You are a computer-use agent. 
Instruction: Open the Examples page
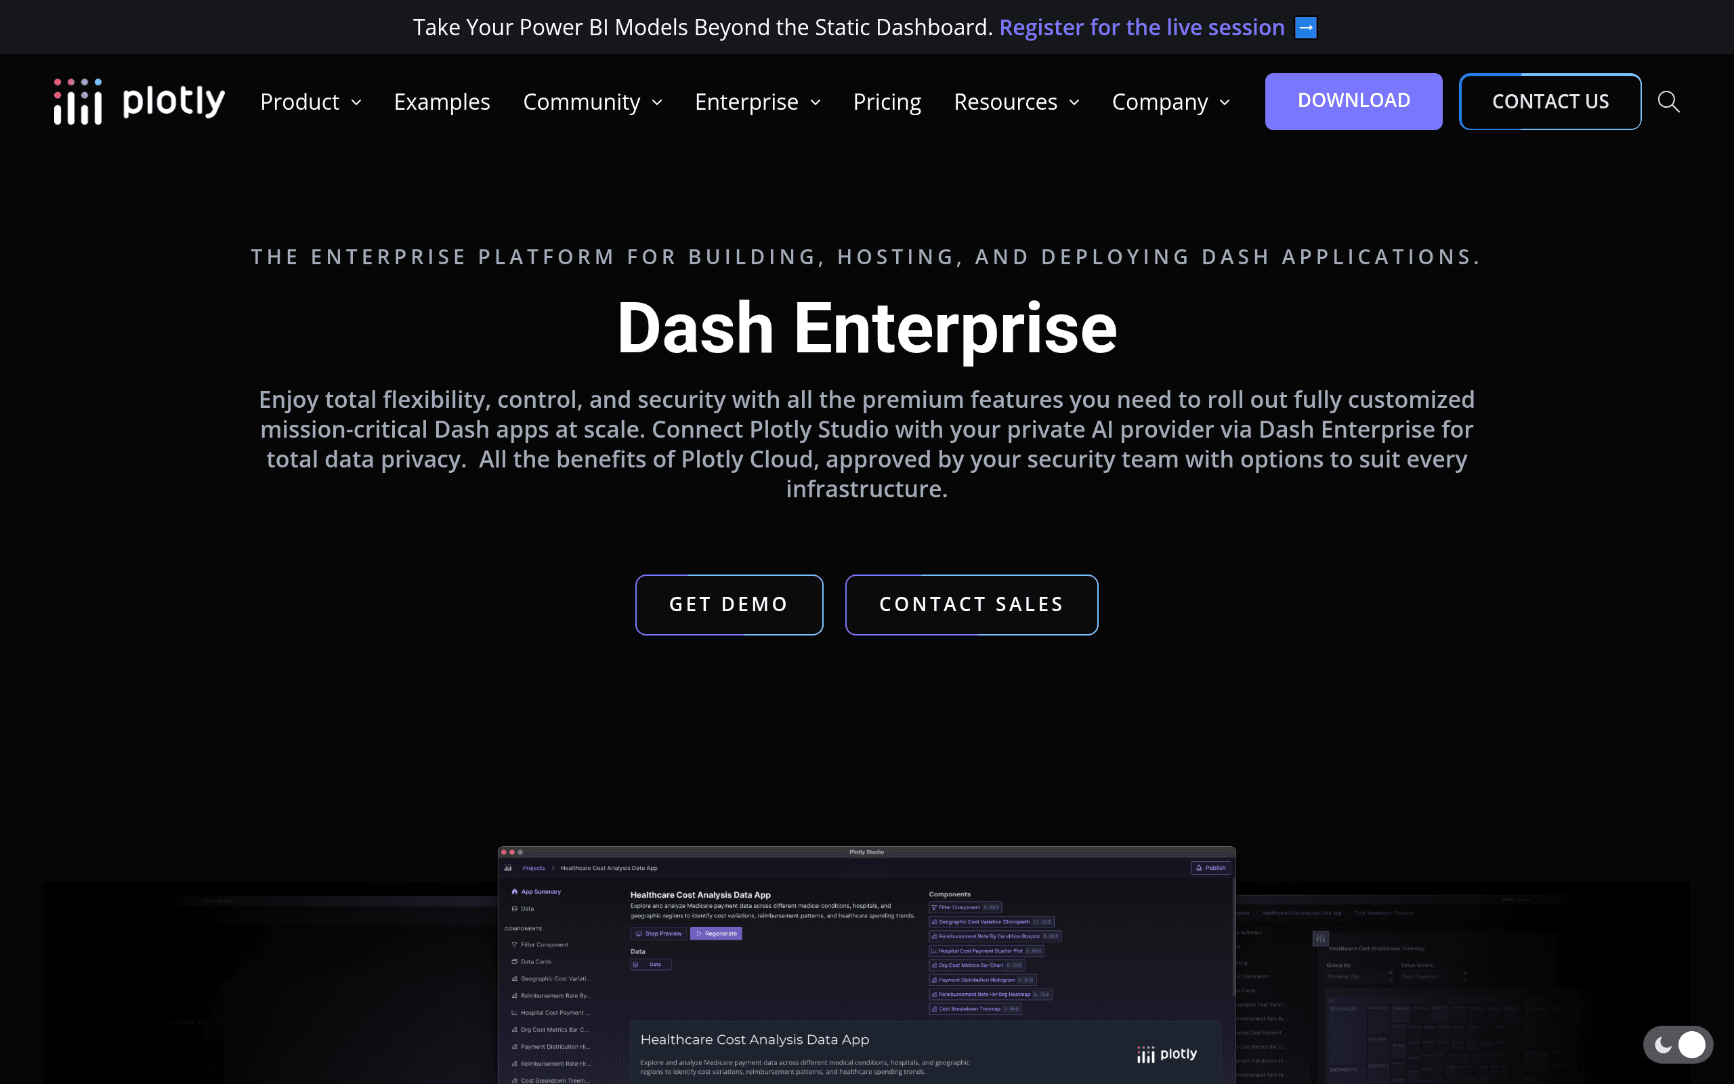442,102
